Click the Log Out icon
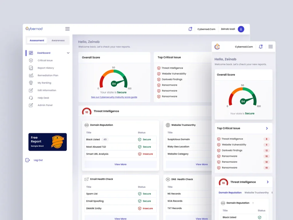Image resolution: width=293 pixels, height=220 pixels. pos(28,160)
